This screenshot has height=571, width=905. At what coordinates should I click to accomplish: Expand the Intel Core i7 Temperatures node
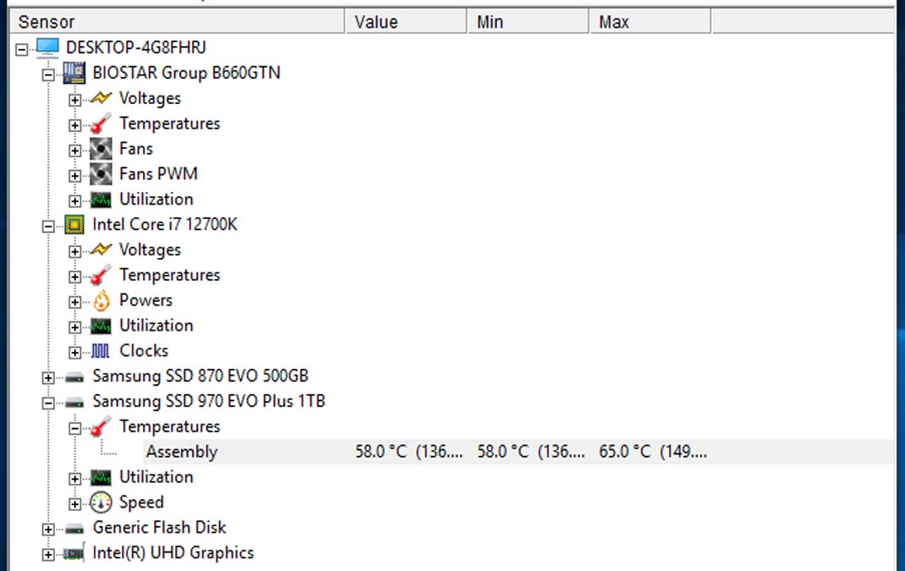pyautogui.click(x=74, y=277)
